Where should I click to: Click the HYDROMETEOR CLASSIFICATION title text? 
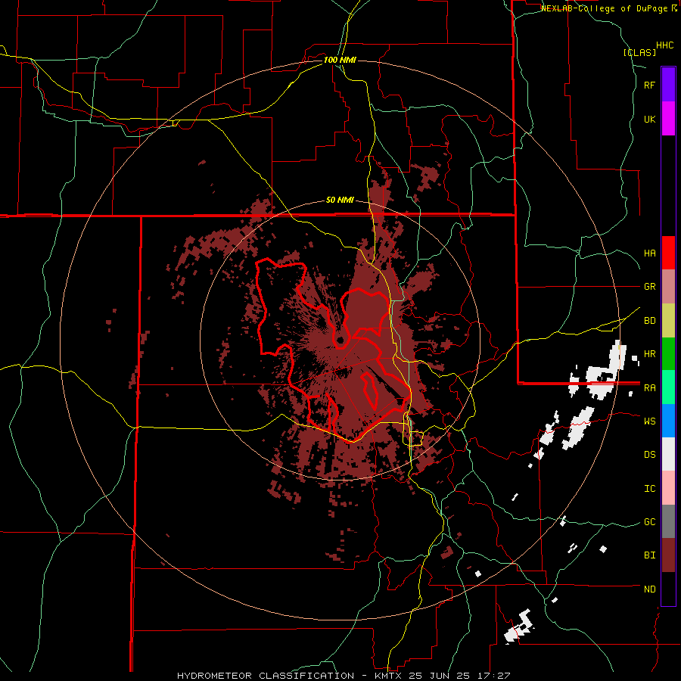pyautogui.click(x=266, y=676)
